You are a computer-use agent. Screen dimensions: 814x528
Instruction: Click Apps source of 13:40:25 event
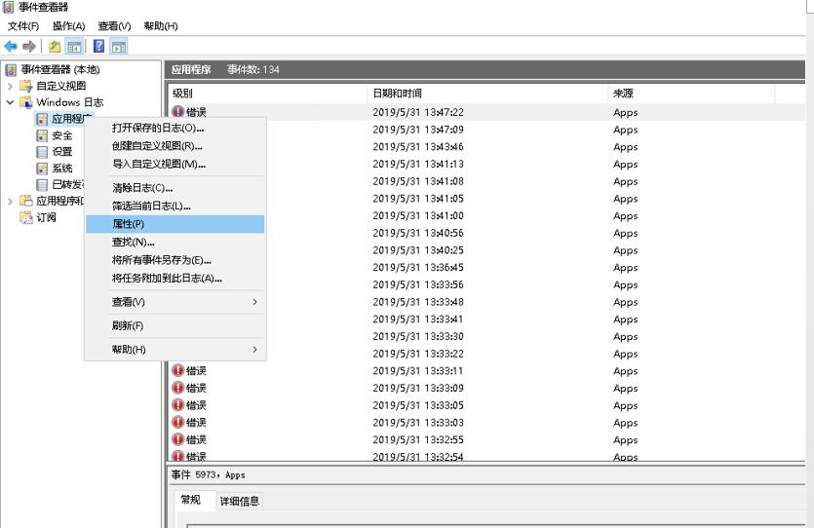point(626,250)
